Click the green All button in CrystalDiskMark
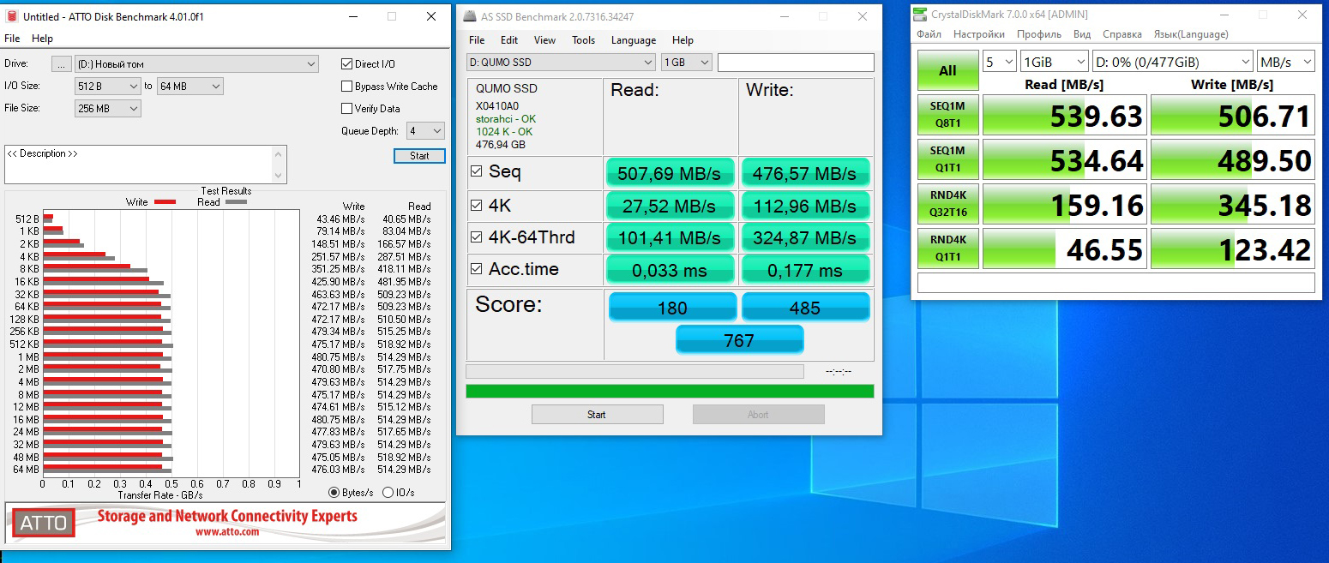Screen dimensions: 1329x563 [947, 70]
